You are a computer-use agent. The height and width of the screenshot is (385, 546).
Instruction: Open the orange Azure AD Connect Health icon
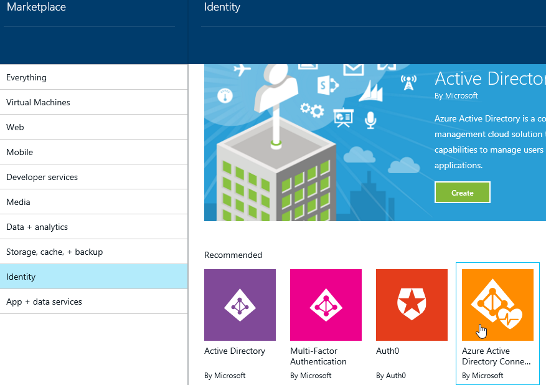point(497,305)
